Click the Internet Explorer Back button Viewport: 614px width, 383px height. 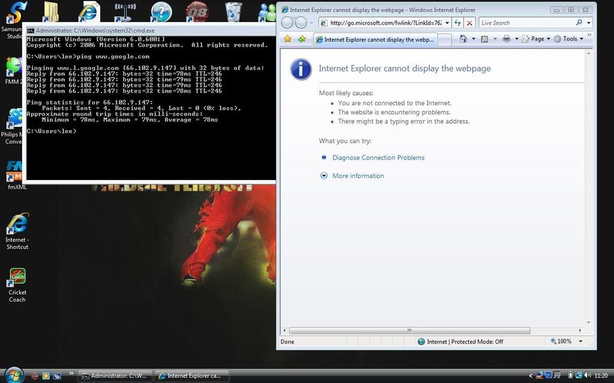click(287, 23)
